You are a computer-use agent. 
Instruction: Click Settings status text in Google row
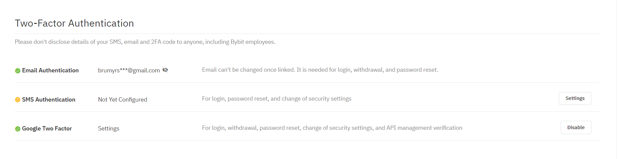[109, 128]
